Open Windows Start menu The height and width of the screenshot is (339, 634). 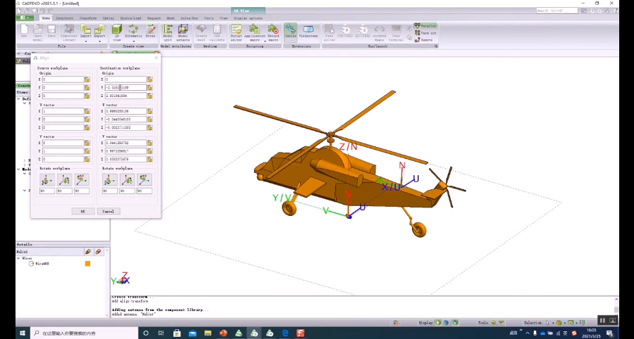click(23, 333)
